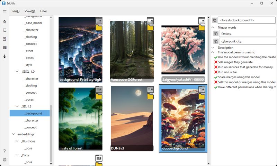Collapse the _SD_1.5 tree node

(17, 106)
